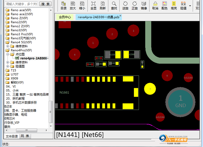Open the toolbar overflow dropdown arrow

(190, 6)
